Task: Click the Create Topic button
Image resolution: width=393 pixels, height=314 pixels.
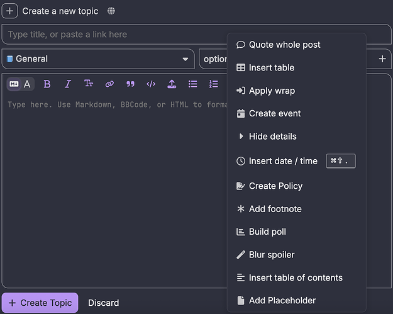Action: coord(40,303)
